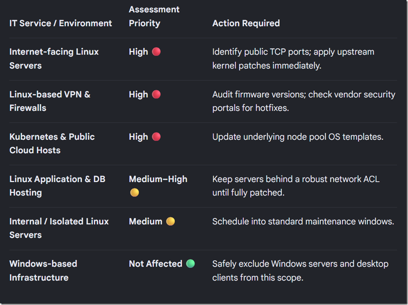
Task: Select the "Medium–High" priority text
Action: tap(158, 179)
